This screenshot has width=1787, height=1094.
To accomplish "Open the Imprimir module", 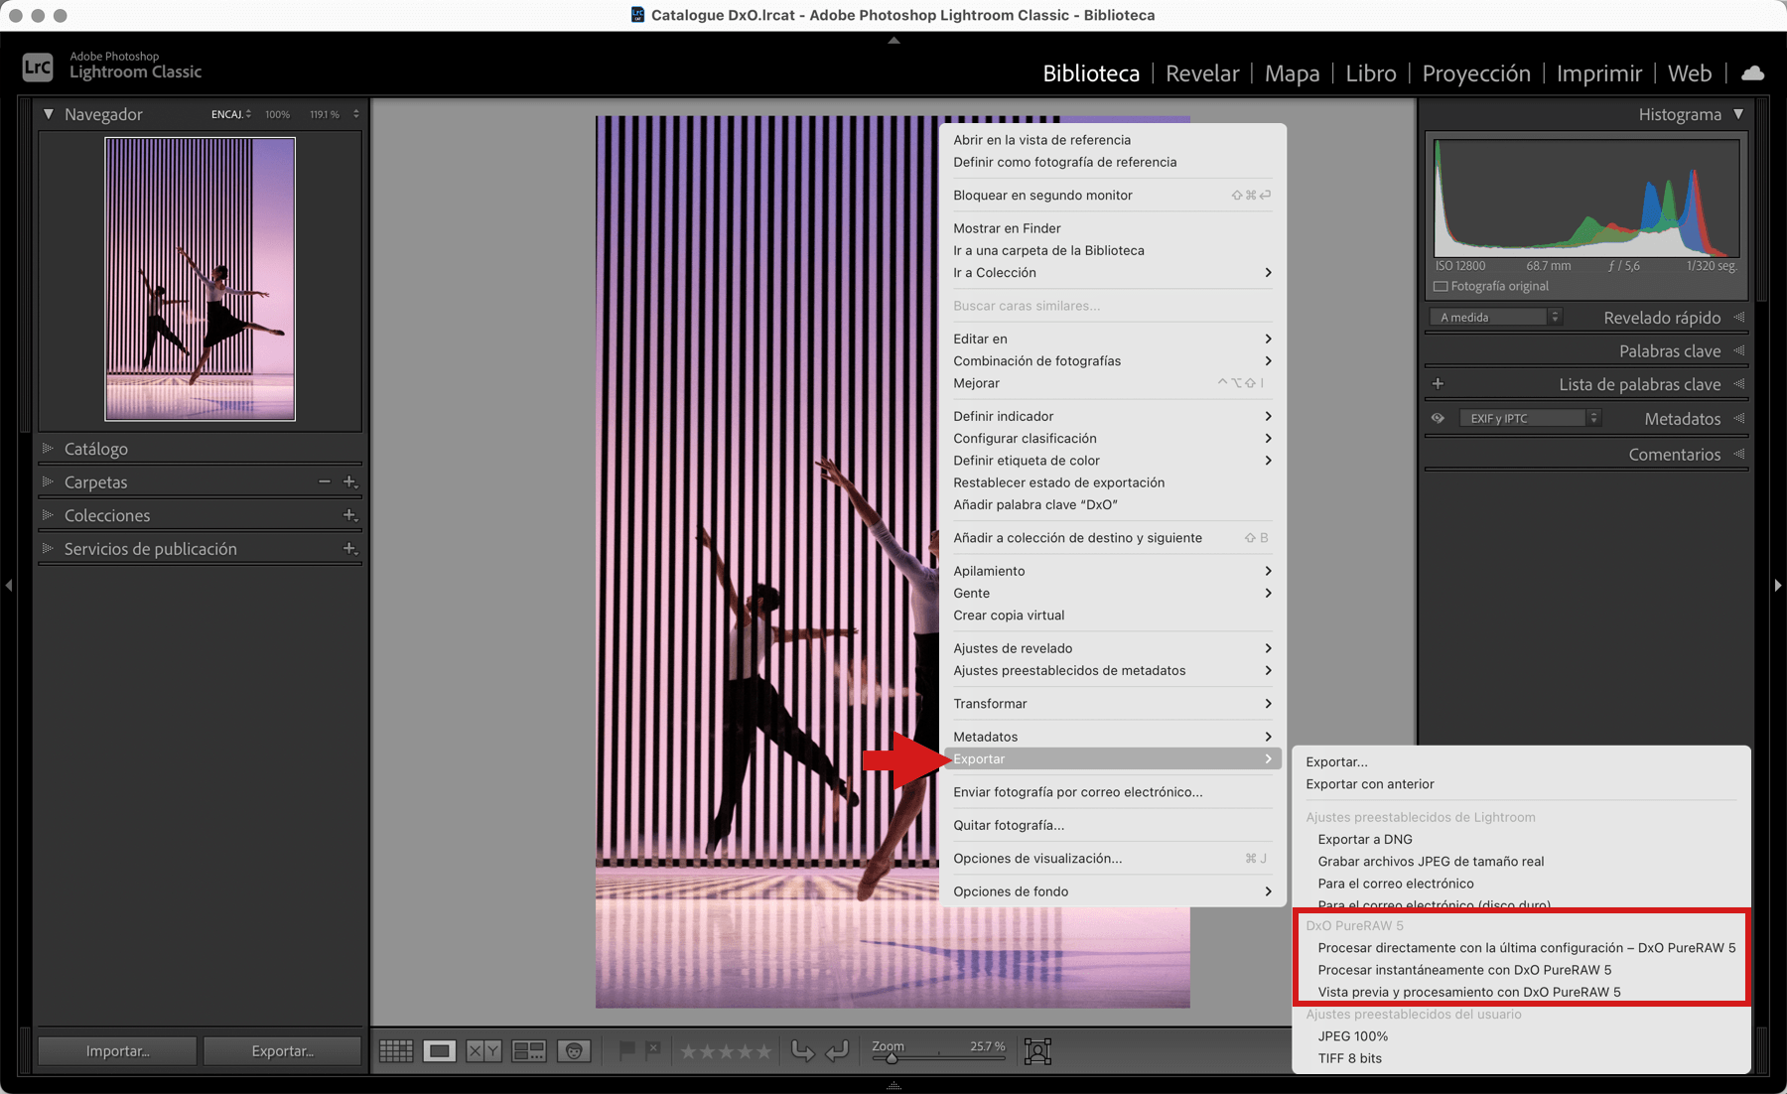I will 1599,73.
